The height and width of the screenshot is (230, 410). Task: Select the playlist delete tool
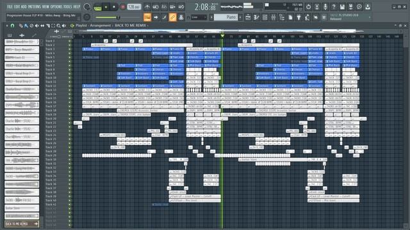(31, 26)
